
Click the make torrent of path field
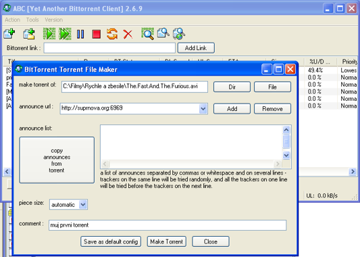tap(134, 87)
